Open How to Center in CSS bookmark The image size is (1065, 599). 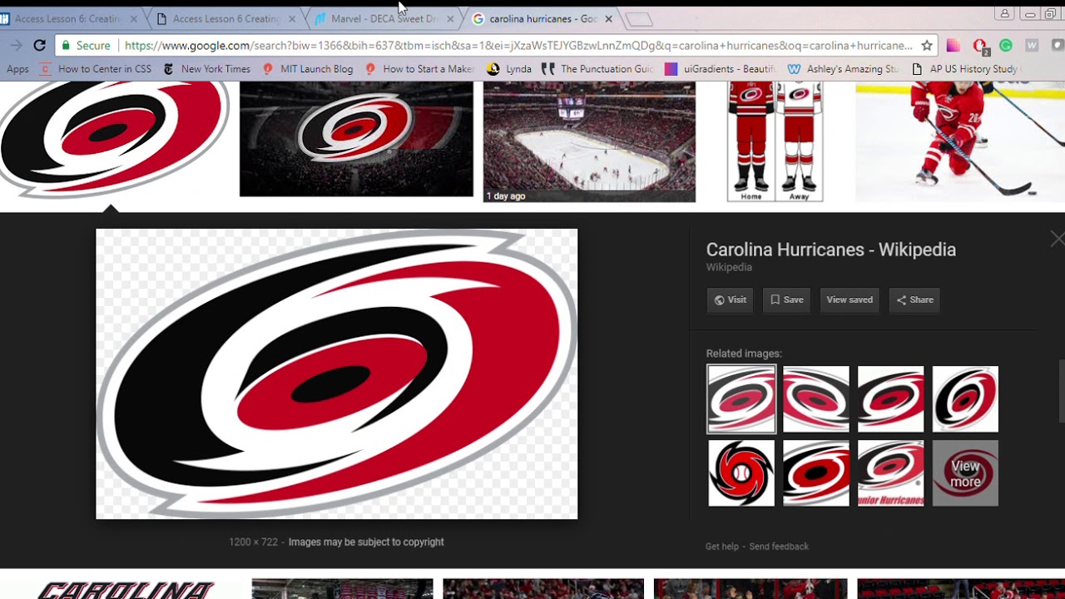[97, 69]
